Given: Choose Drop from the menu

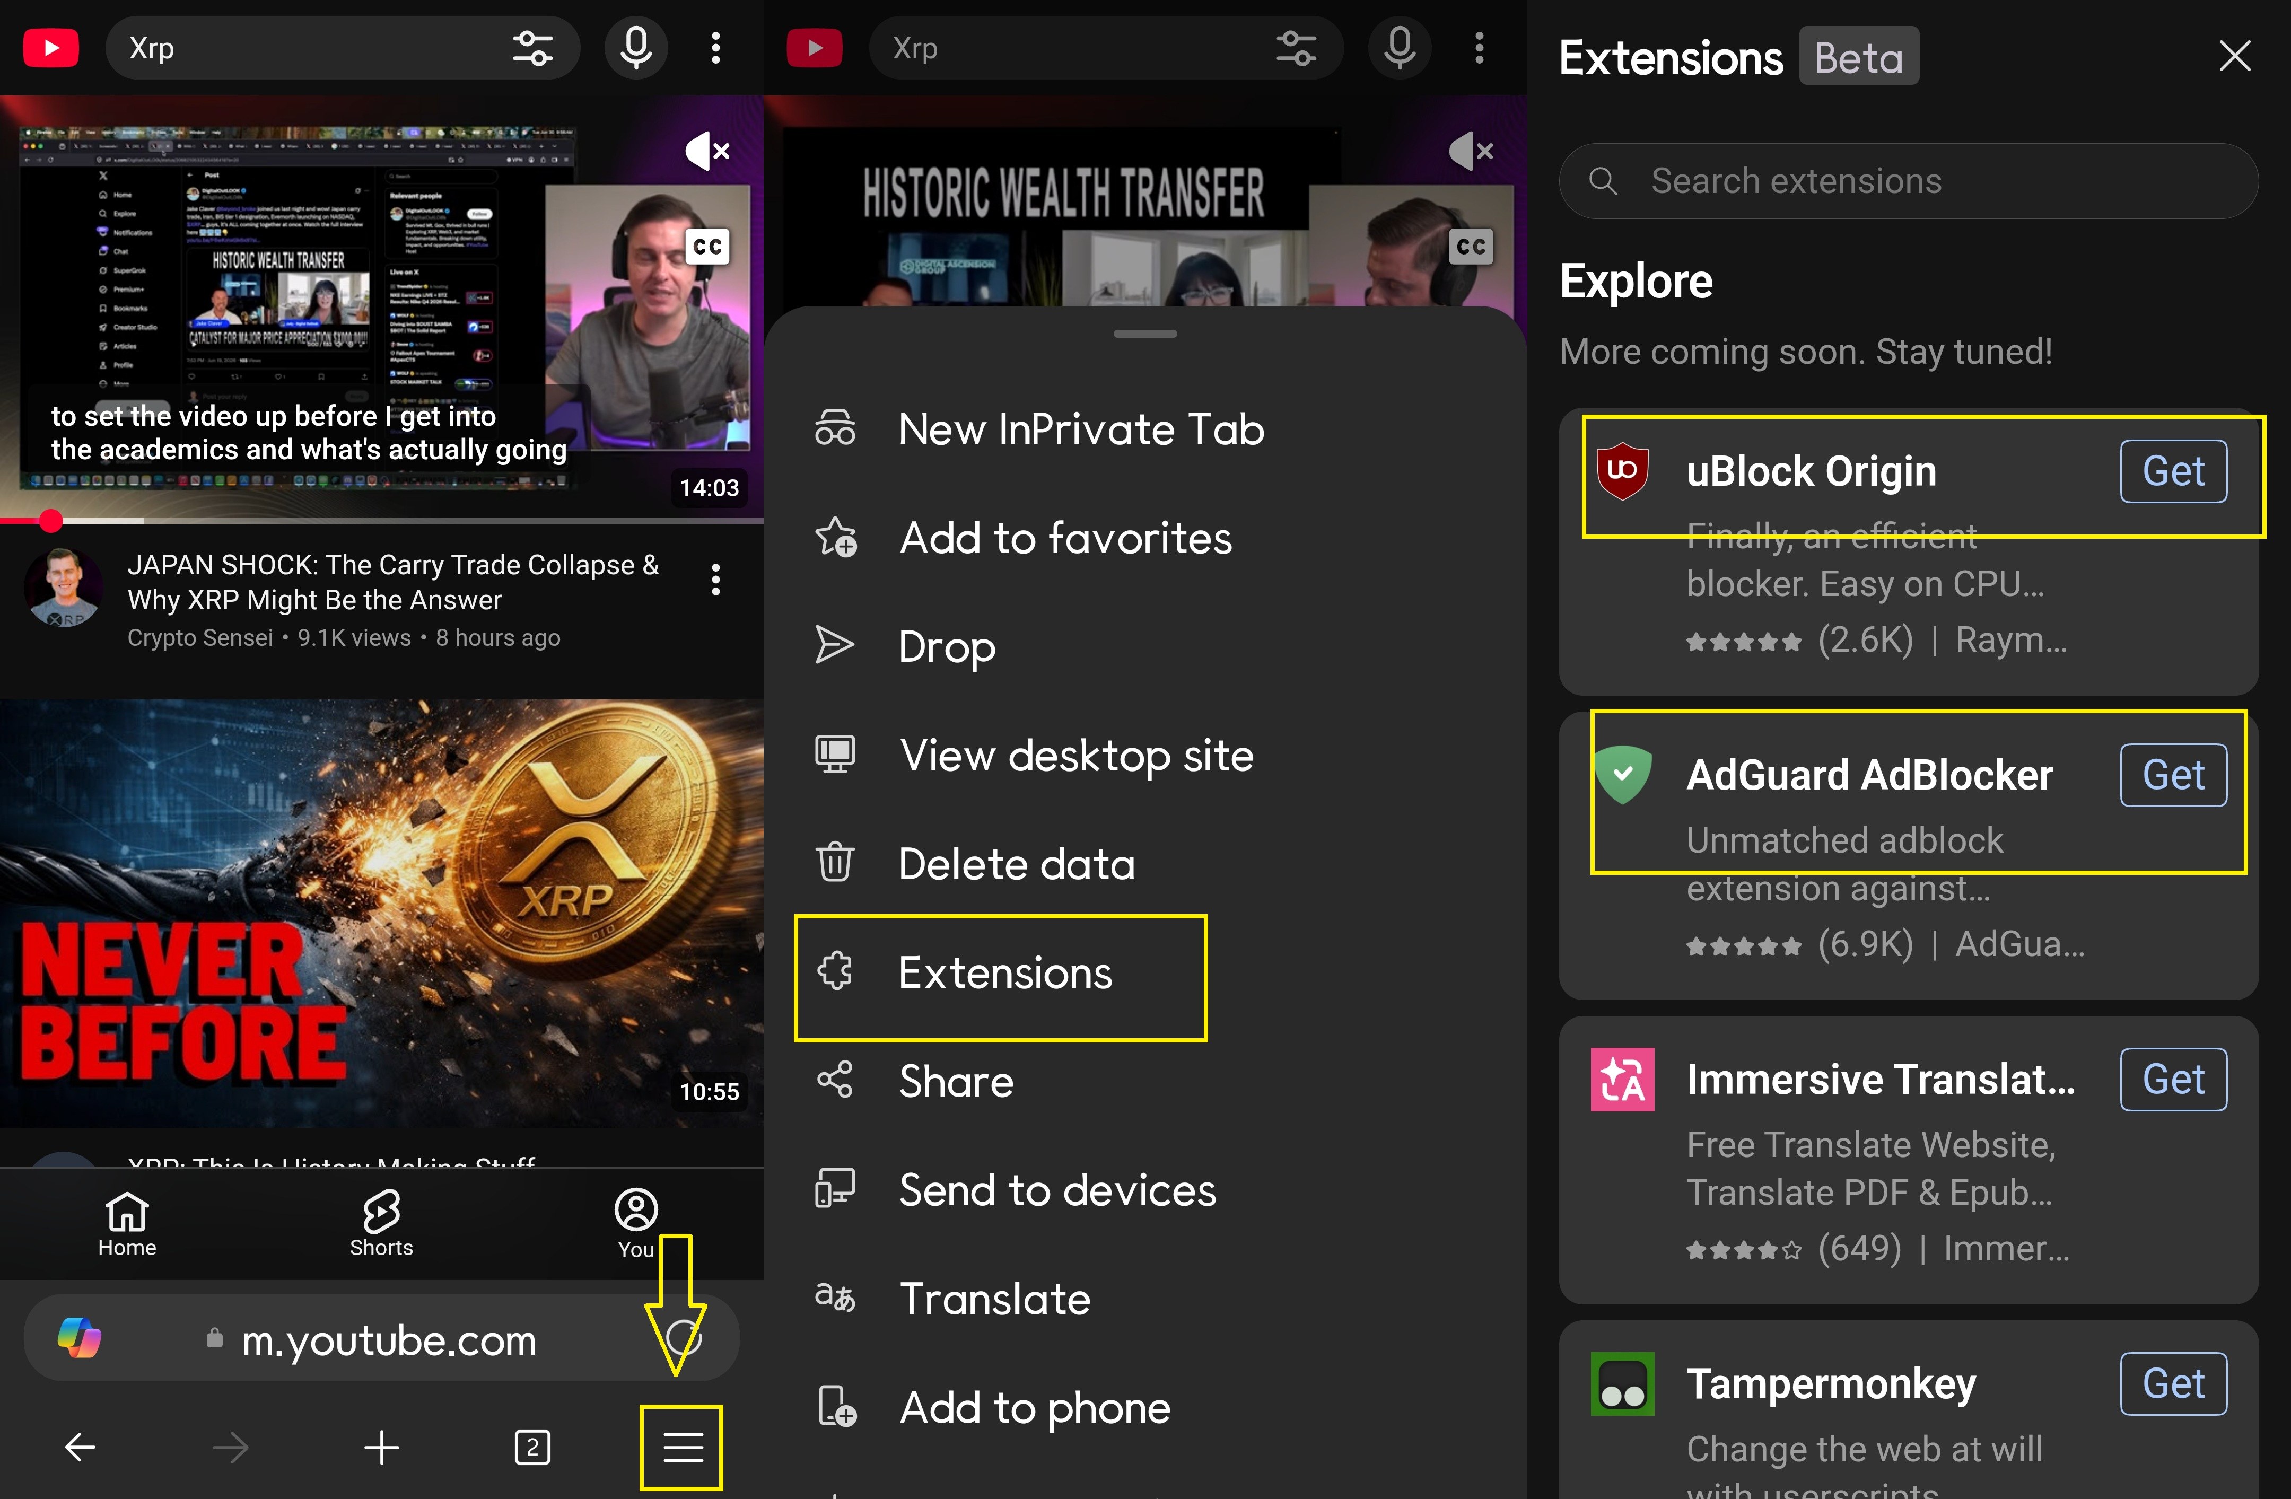Looking at the screenshot, I should [1145, 646].
